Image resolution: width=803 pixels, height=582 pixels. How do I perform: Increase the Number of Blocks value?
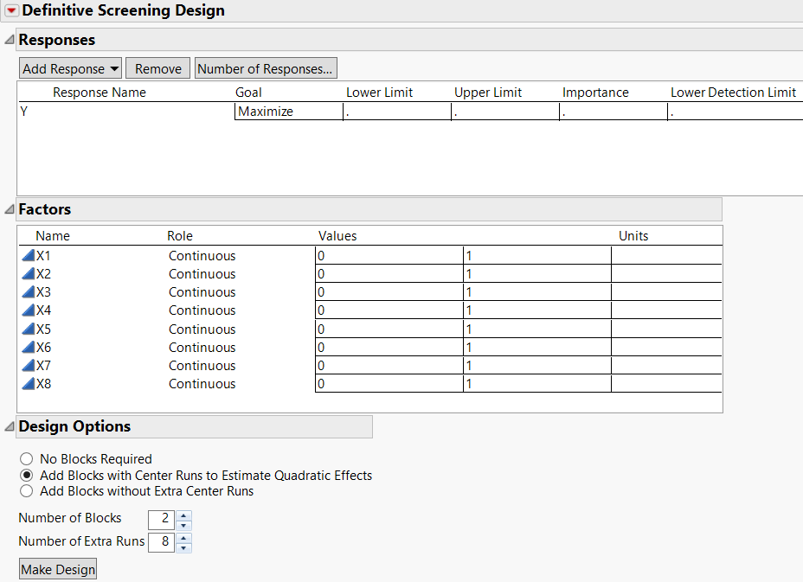183,515
